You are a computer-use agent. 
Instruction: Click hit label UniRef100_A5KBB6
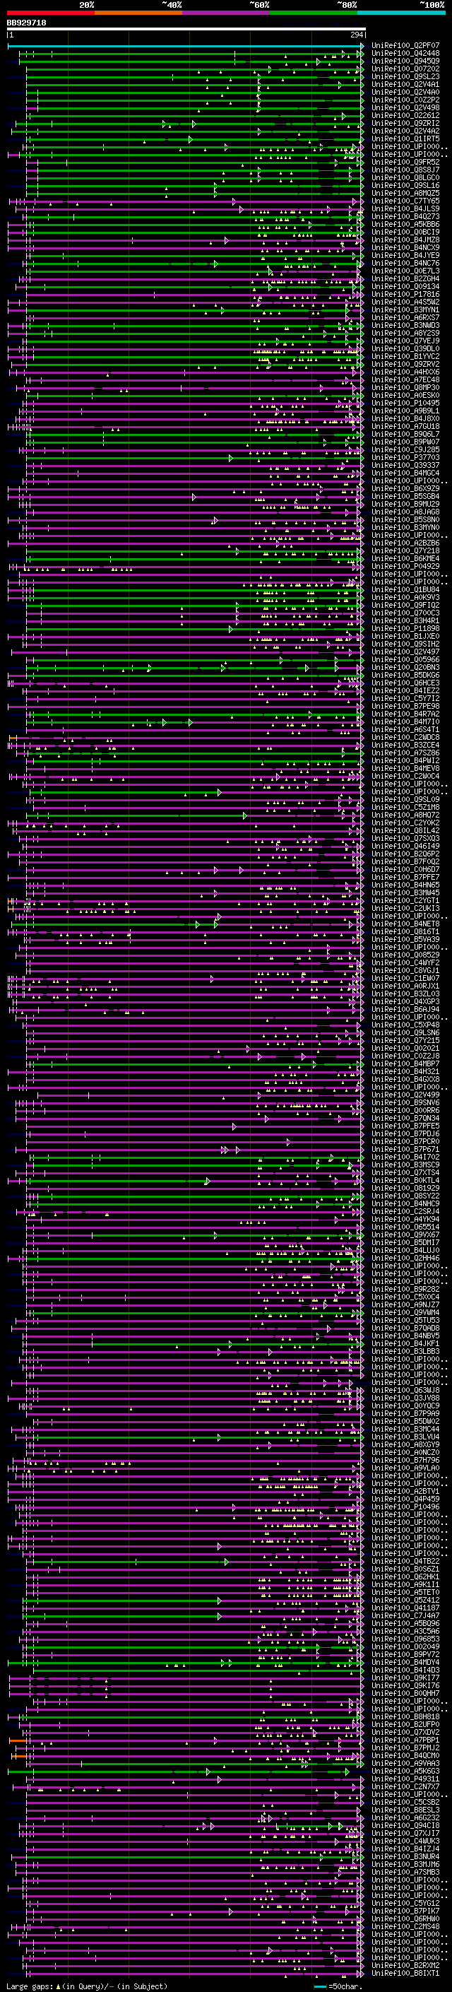click(x=405, y=224)
